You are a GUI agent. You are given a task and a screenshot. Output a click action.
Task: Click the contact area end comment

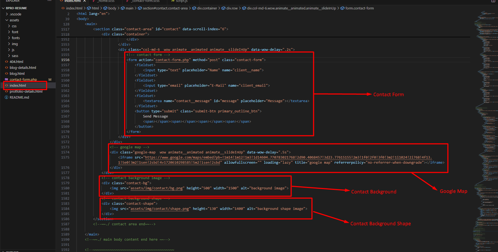coord(124,224)
